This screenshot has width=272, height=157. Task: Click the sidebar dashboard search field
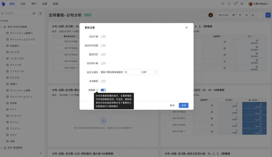[16, 13]
